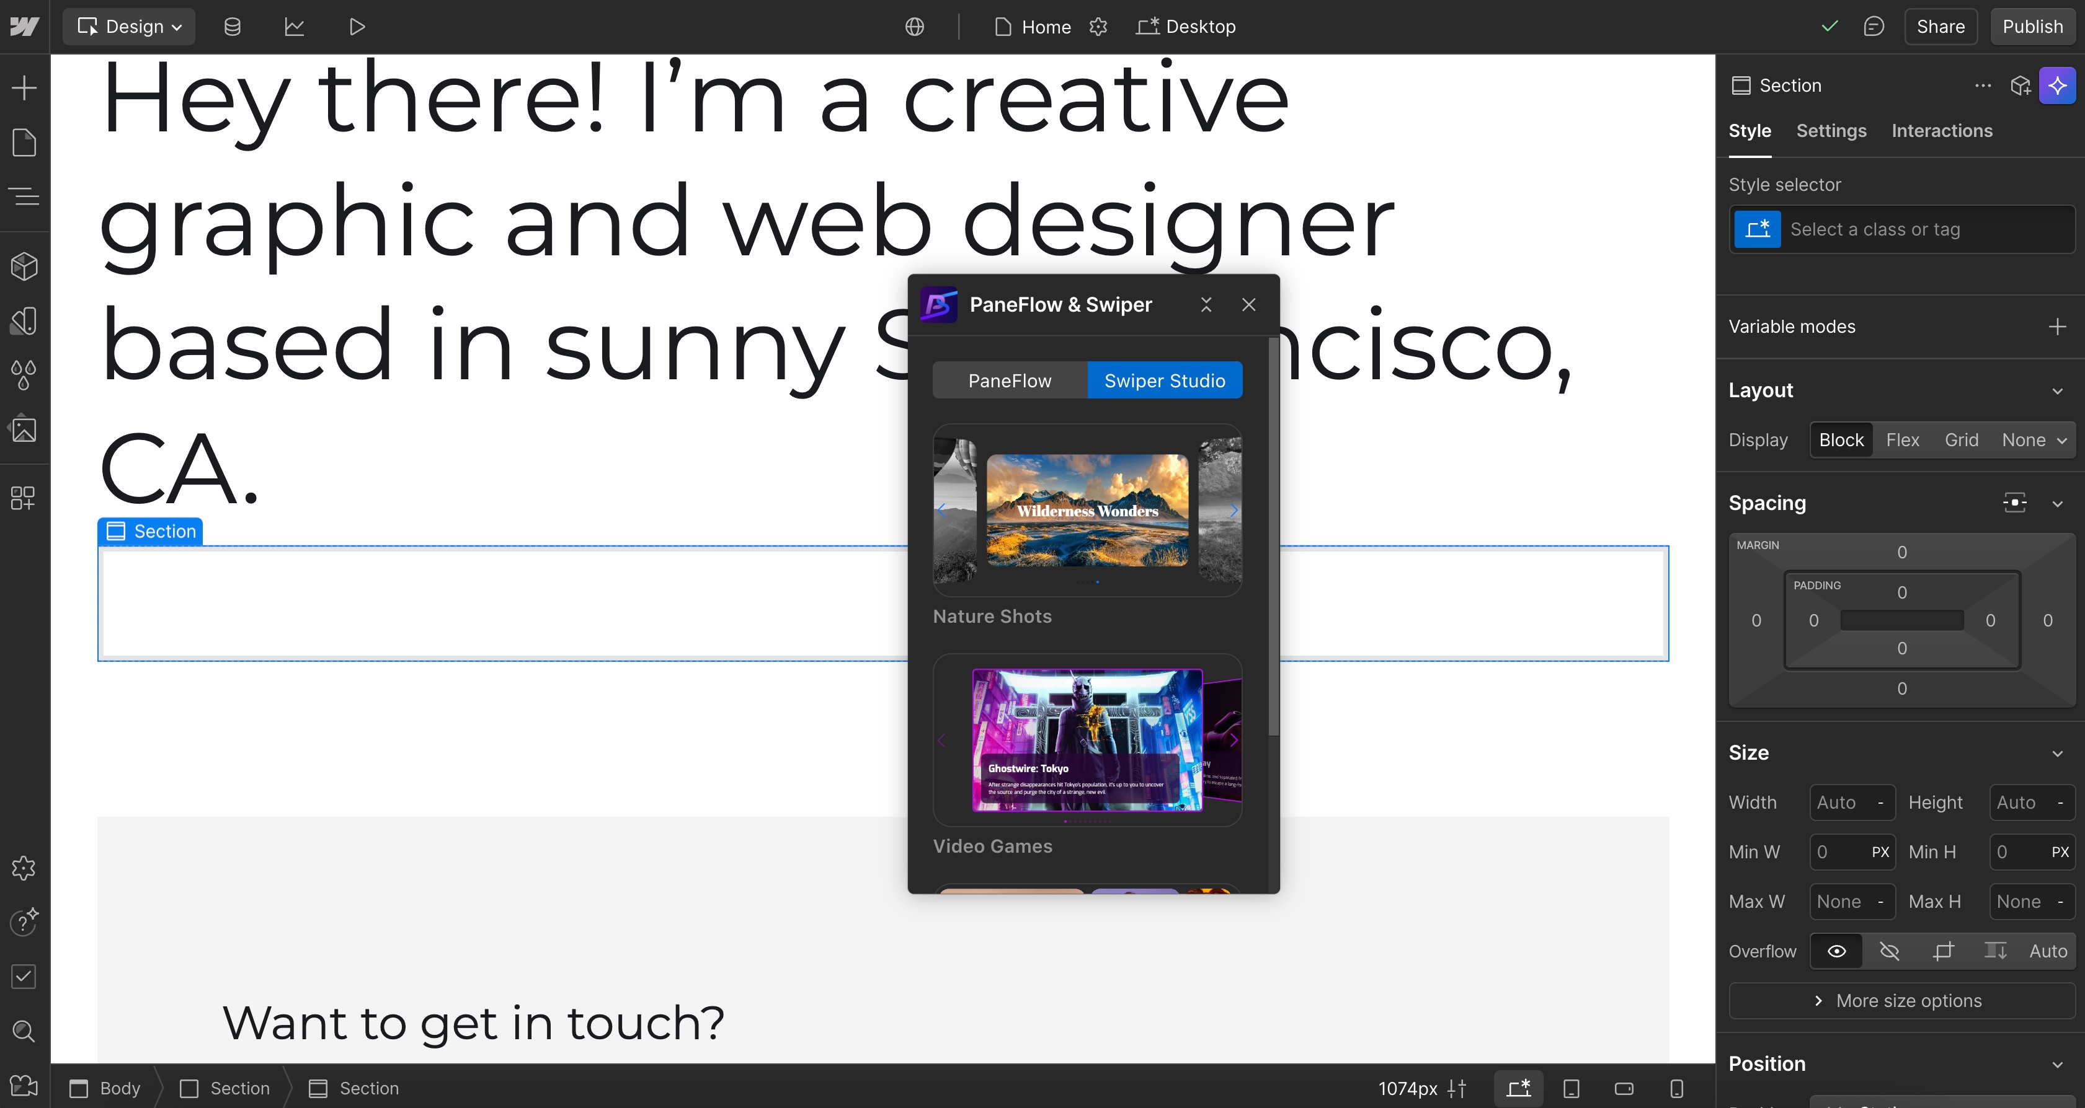This screenshot has height=1108, width=2085.
Task: Set display to Grid
Action: [1961, 440]
